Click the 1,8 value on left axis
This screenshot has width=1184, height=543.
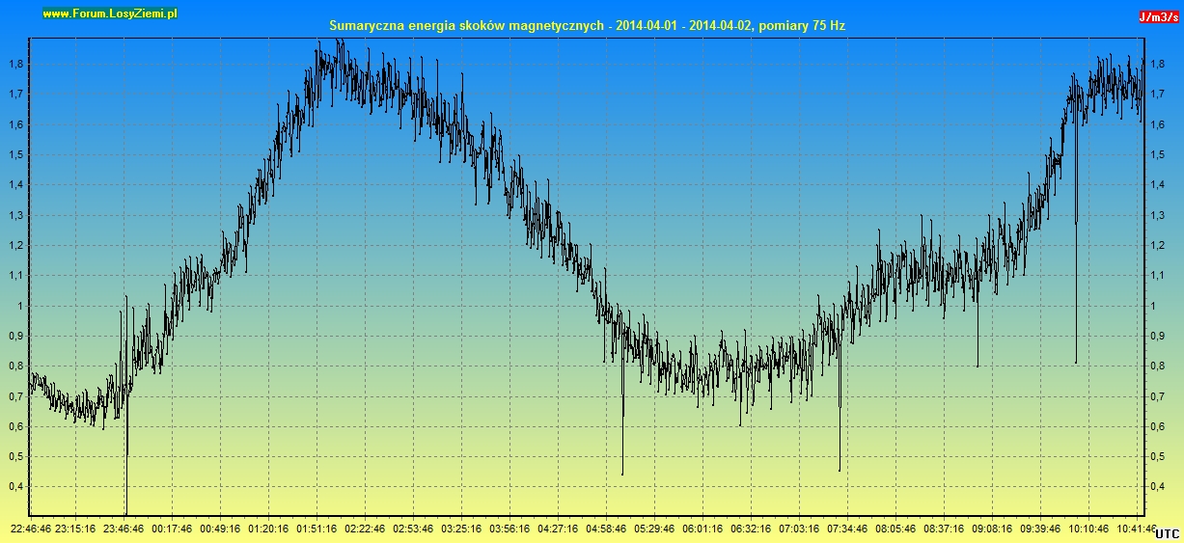coord(16,64)
